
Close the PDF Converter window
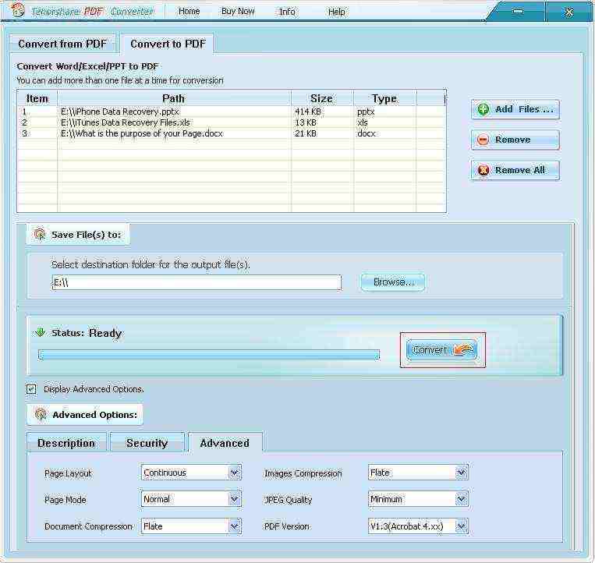click(568, 12)
